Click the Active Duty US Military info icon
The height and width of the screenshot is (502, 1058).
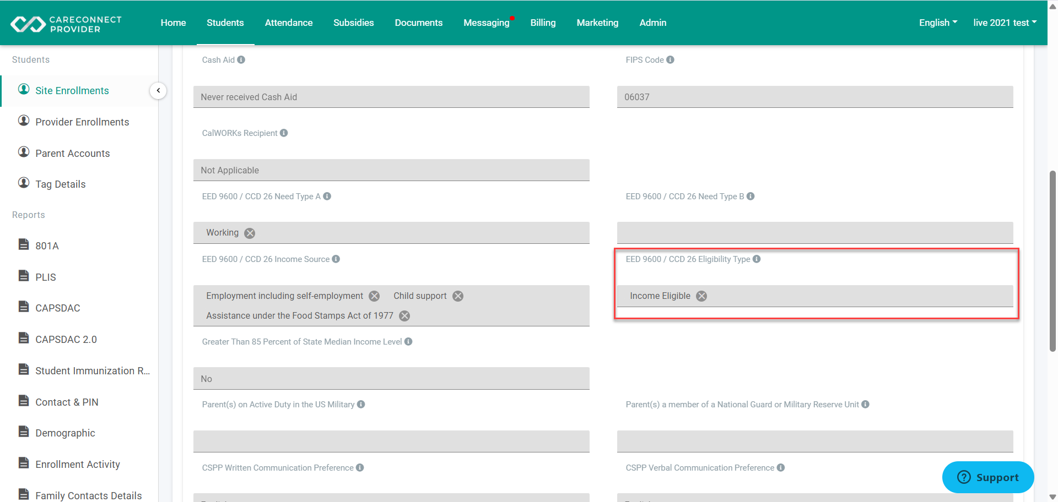tap(361, 404)
